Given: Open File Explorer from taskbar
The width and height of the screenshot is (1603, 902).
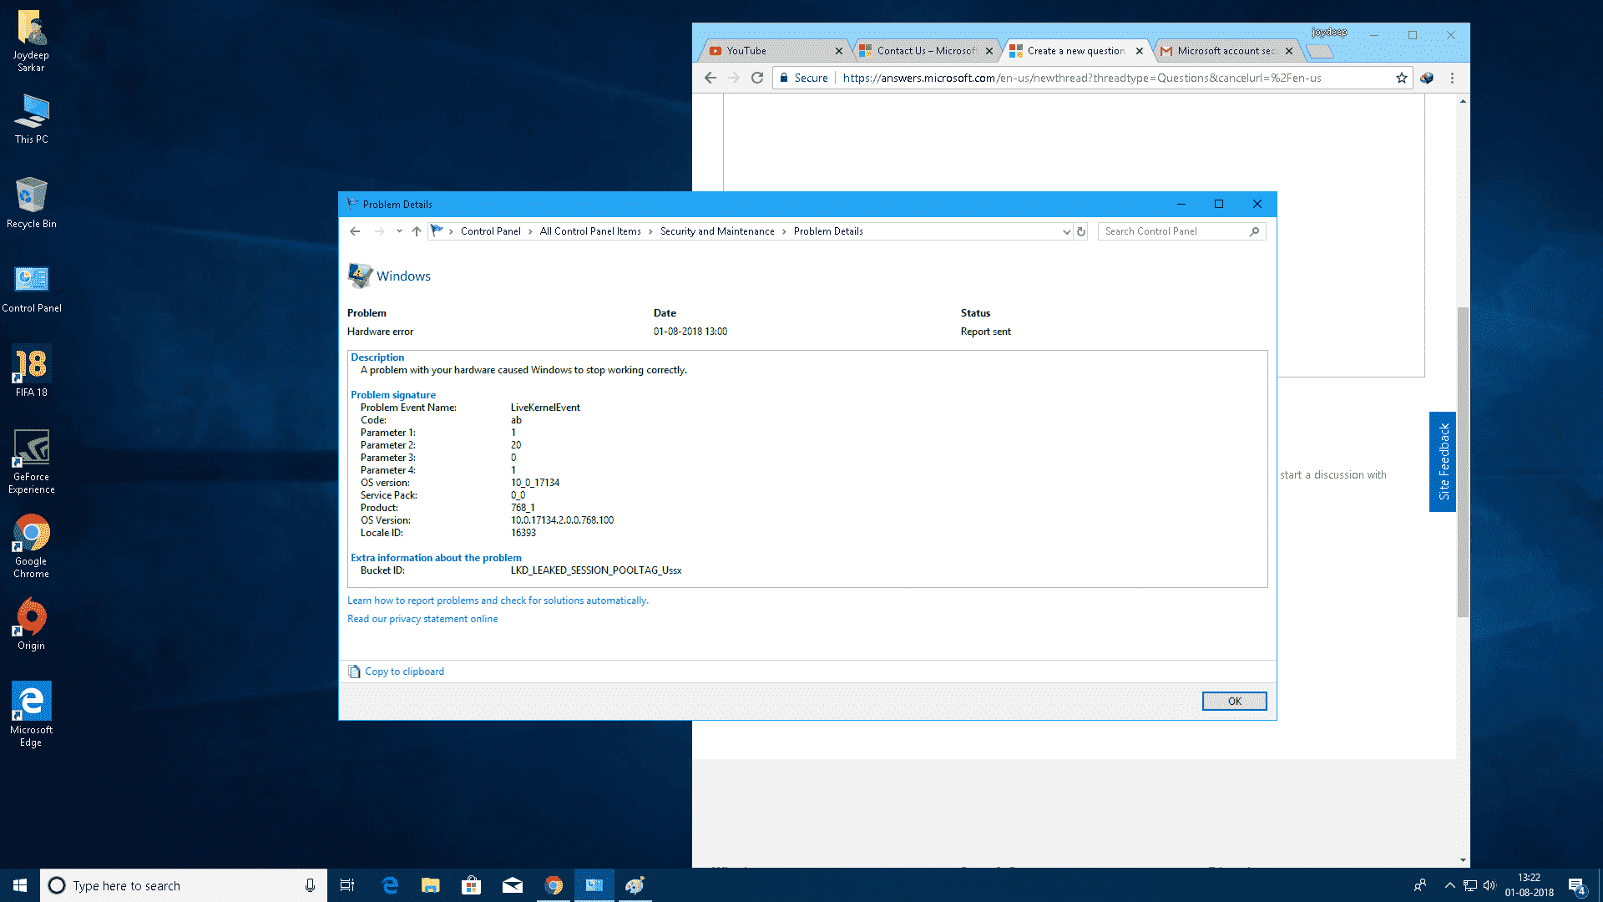Looking at the screenshot, I should click(430, 885).
